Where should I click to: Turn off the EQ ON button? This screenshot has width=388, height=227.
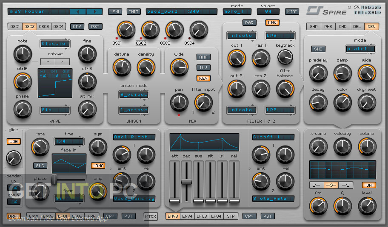[x=369, y=185]
